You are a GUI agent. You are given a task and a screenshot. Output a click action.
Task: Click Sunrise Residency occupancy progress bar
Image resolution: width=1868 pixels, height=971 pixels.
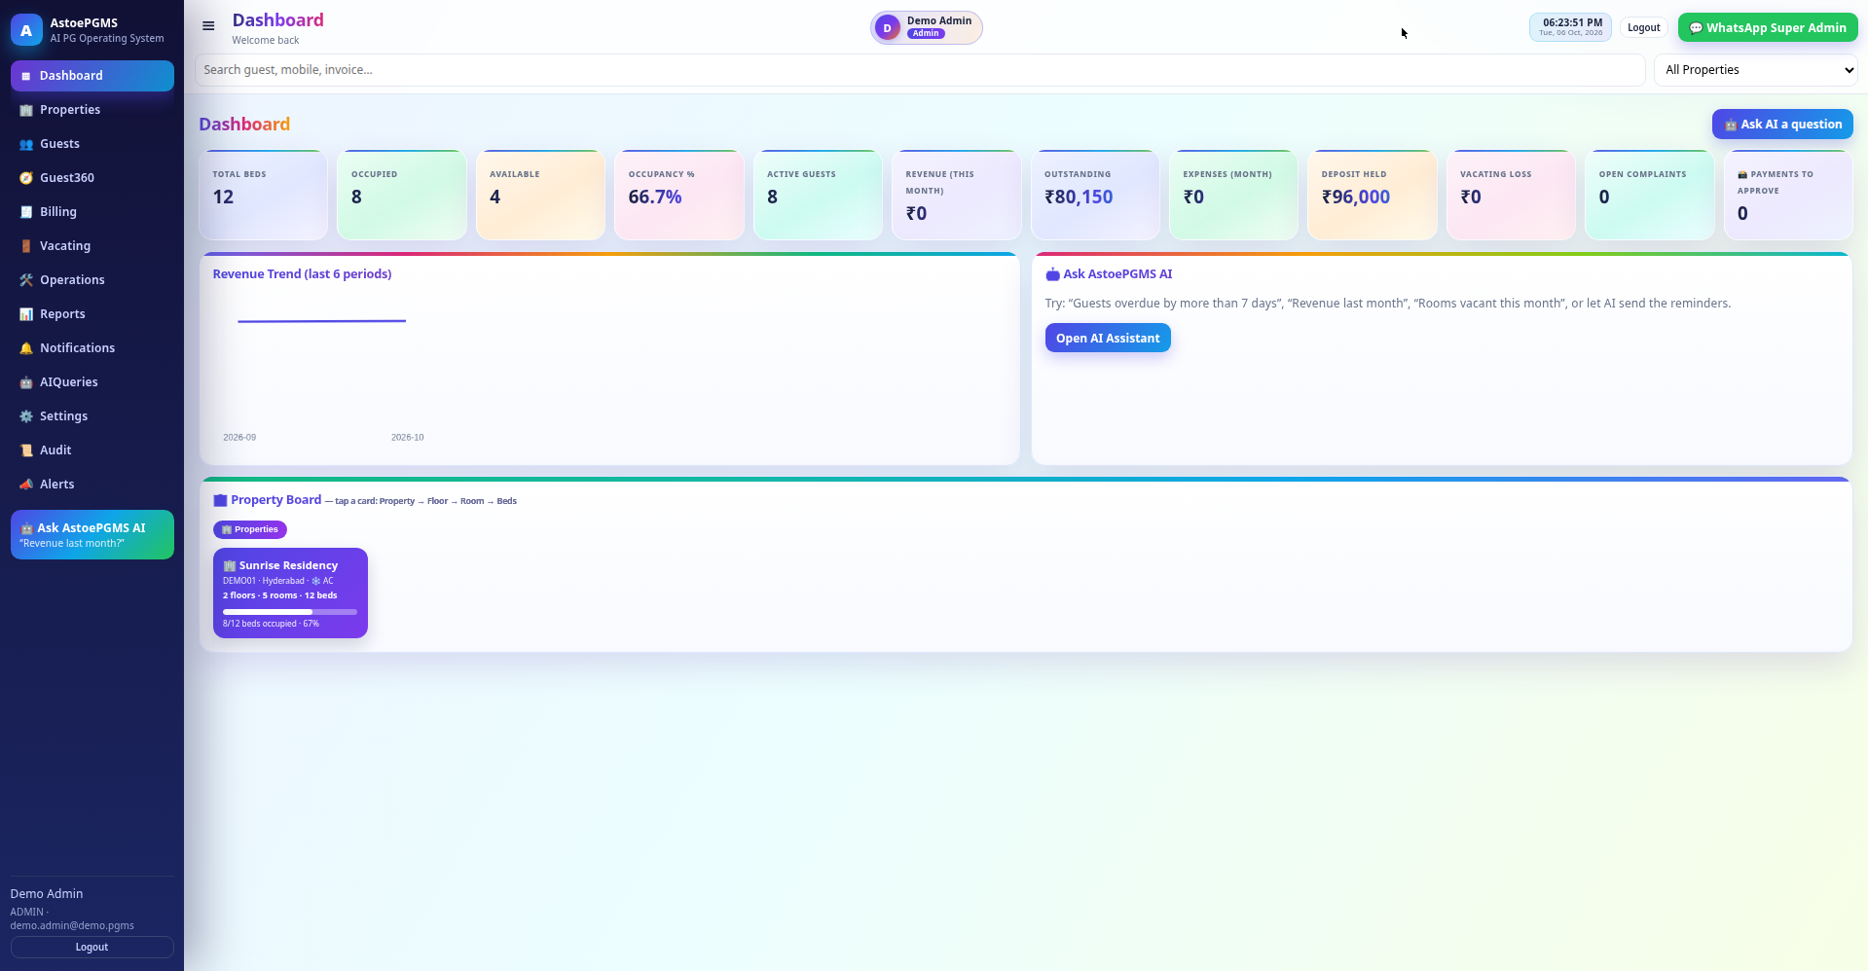(x=290, y=612)
